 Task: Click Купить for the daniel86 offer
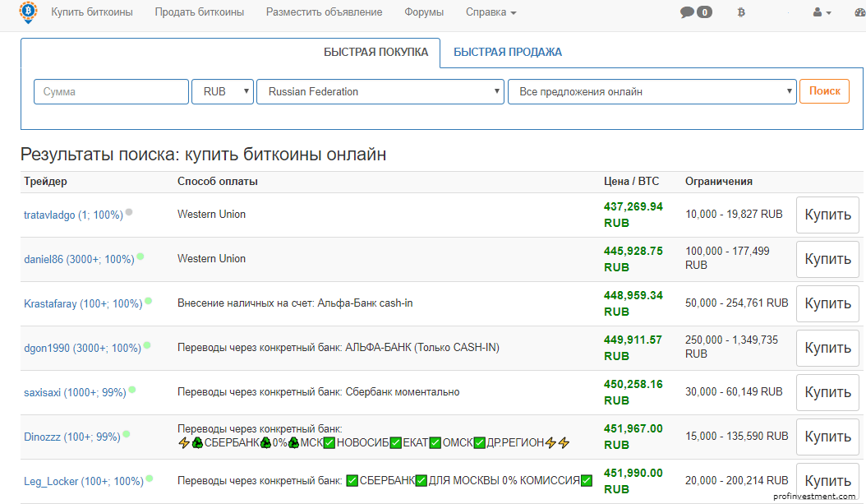pos(827,259)
